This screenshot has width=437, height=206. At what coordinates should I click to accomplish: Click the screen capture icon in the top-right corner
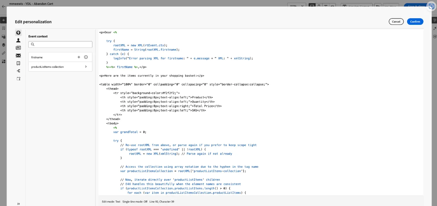pos(431,6)
